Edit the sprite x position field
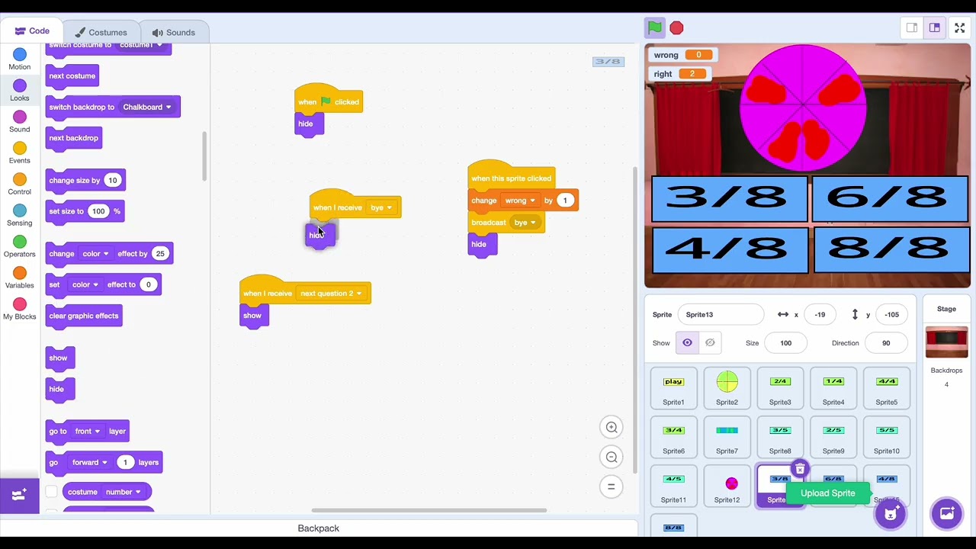This screenshot has height=549, width=976. 820,315
